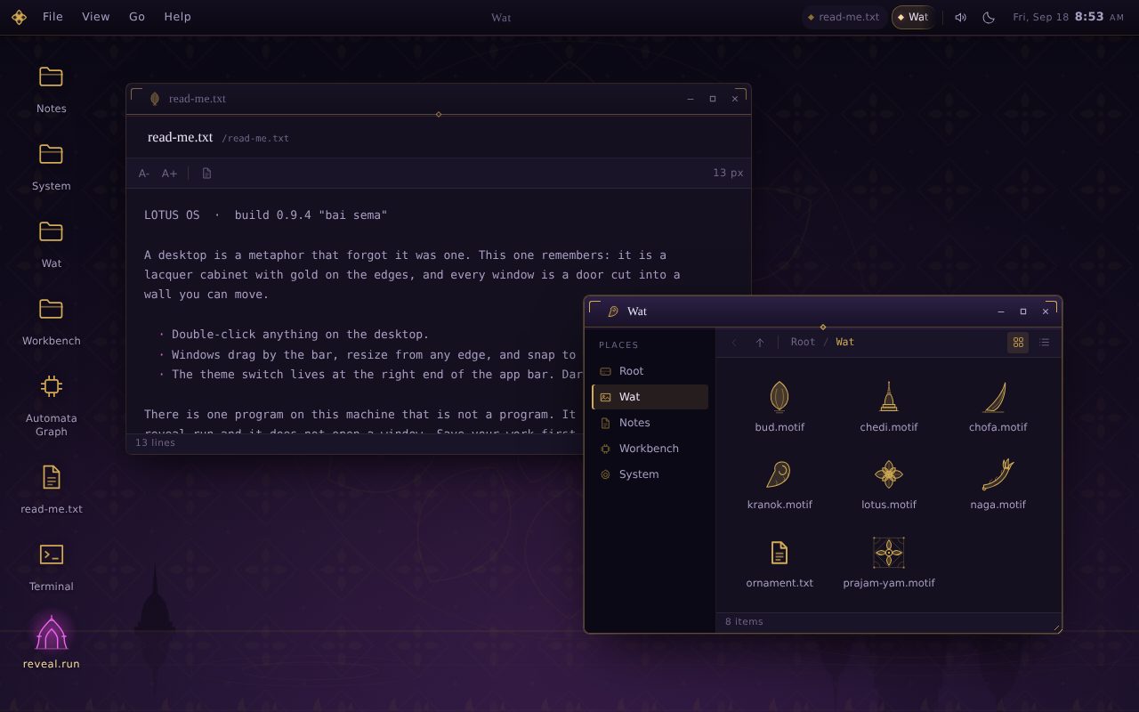1139x712 pixels.
Task: Click the "13 lines" status text
Action: coord(155,442)
